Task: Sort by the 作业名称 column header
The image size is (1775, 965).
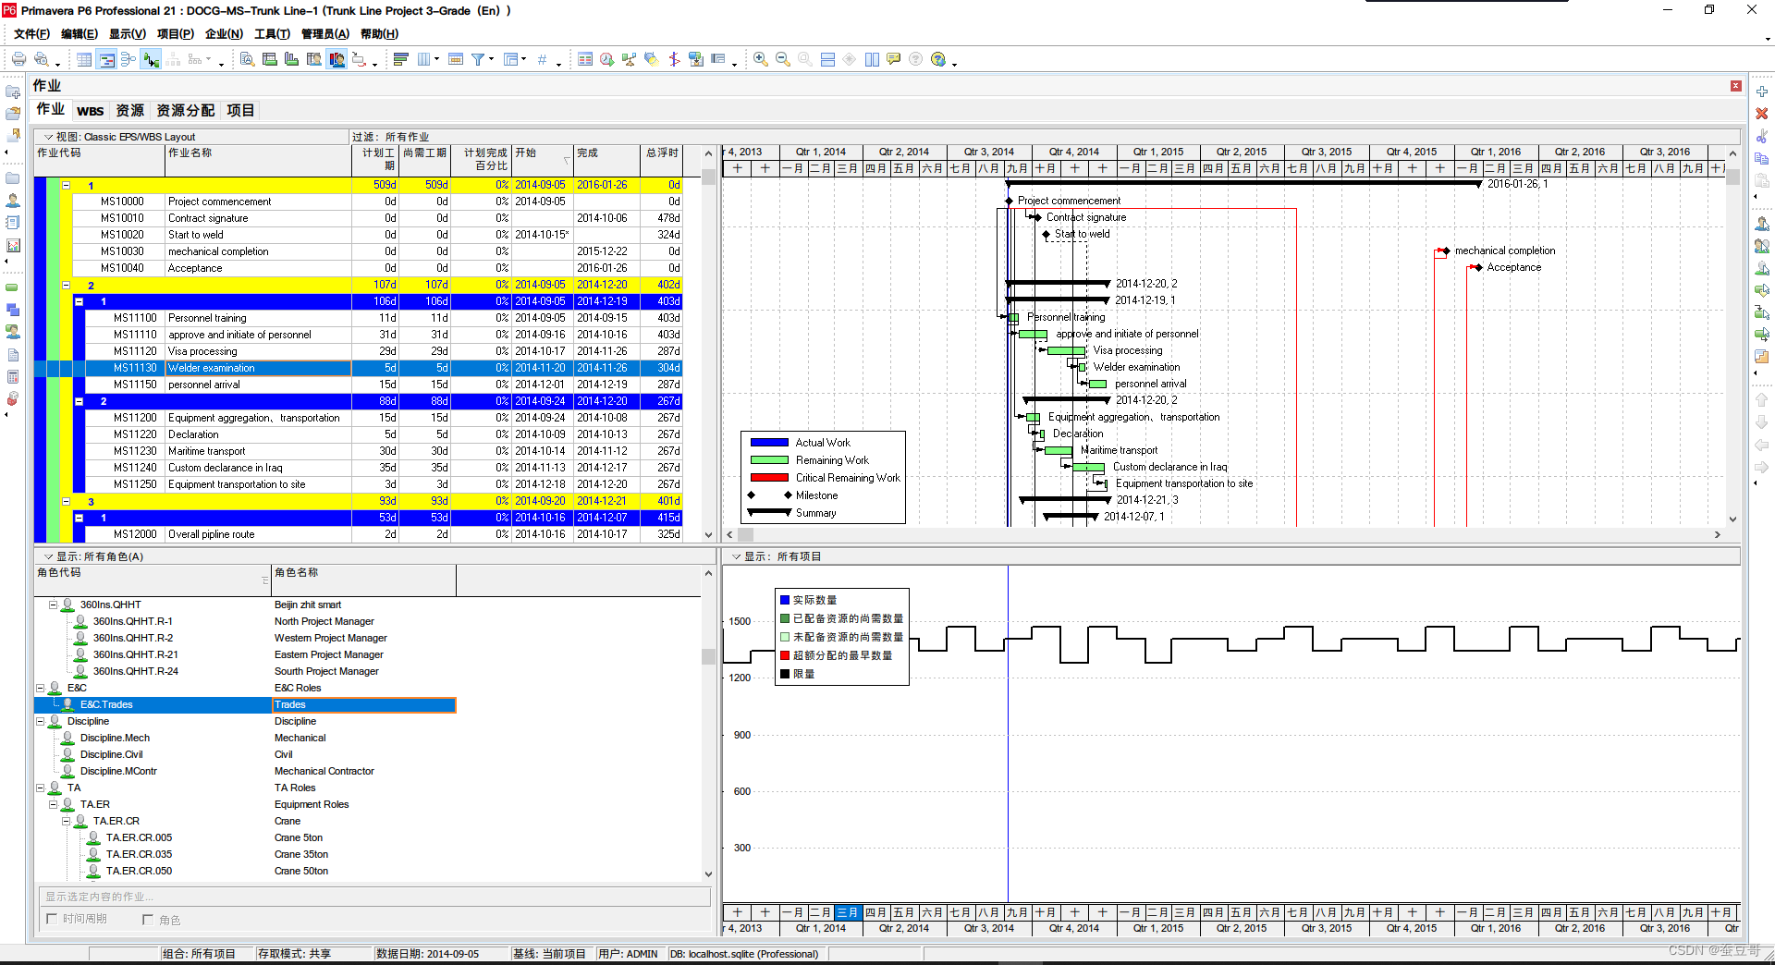Action: pyautogui.click(x=258, y=161)
